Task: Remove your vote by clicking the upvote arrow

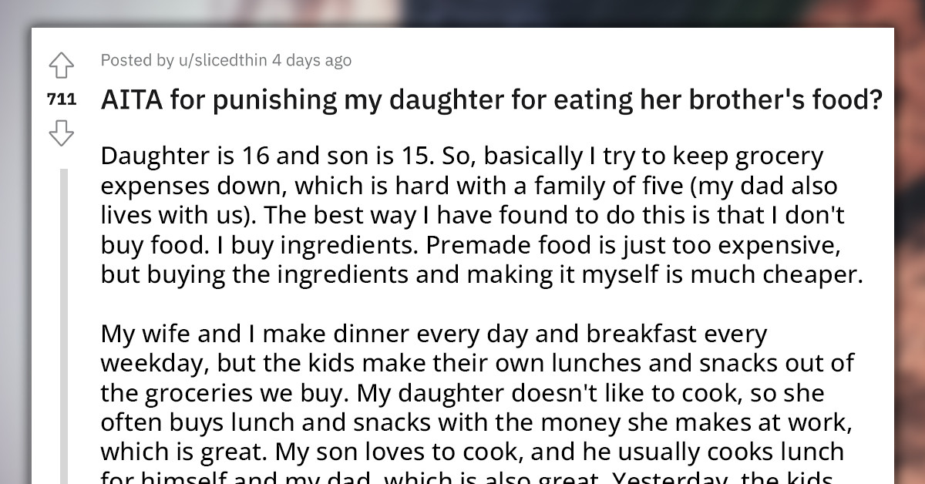Action: (62, 66)
